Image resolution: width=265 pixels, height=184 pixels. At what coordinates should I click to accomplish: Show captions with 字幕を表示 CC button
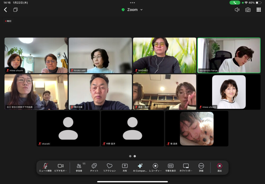(x=171, y=167)
